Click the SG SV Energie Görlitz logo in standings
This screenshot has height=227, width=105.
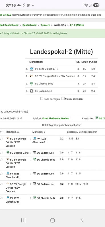pyautogui.click(x=32, y=76)
